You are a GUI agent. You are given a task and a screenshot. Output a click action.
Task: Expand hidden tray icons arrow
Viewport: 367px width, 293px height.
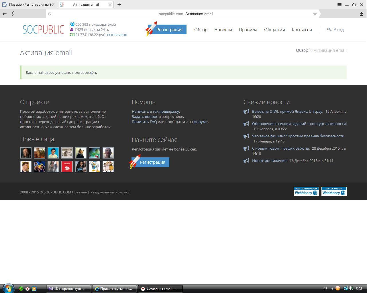(x=332, y=289)
